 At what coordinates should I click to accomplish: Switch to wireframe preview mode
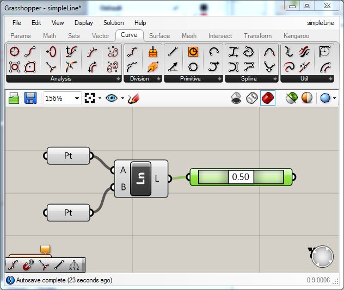[252, 98]
